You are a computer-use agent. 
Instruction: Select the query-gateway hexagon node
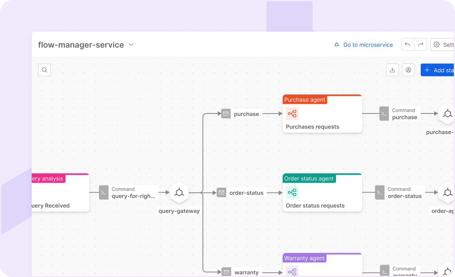pyautogui.click(x=179, y=192)
